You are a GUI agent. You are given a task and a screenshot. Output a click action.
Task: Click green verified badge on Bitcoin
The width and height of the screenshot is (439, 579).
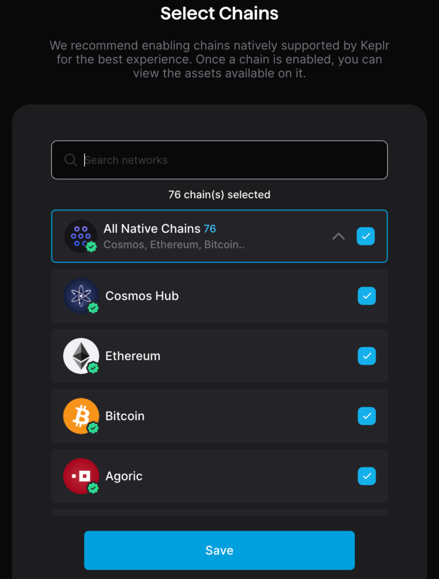click(x=93, y=428)
